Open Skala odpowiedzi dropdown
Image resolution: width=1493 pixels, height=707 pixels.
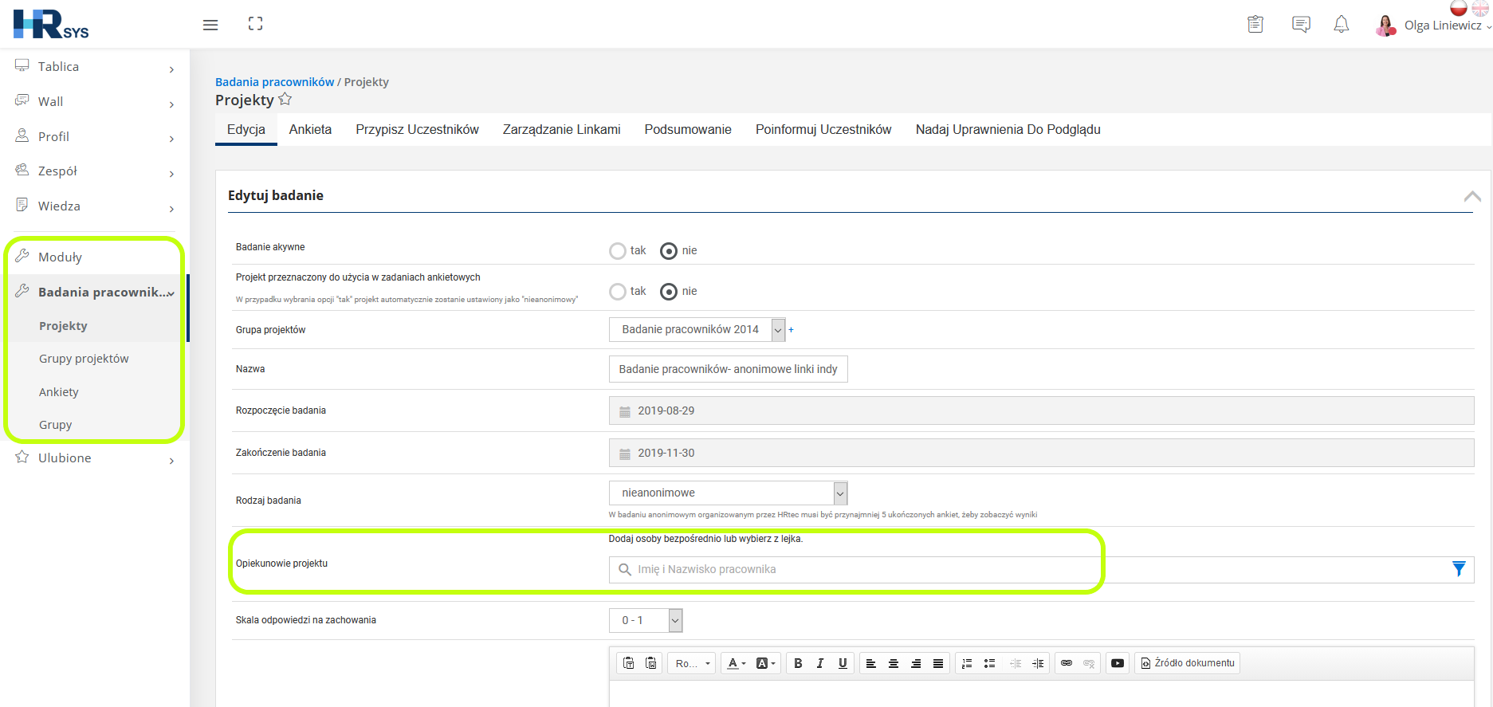[x=646, y=620]
